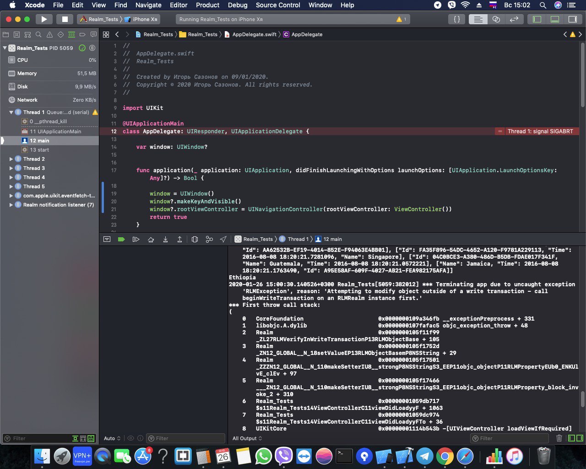Click Thread 1 in debug bar breadcrumb
The height and width of the screenshot is (469, 586).
(294, 239)
